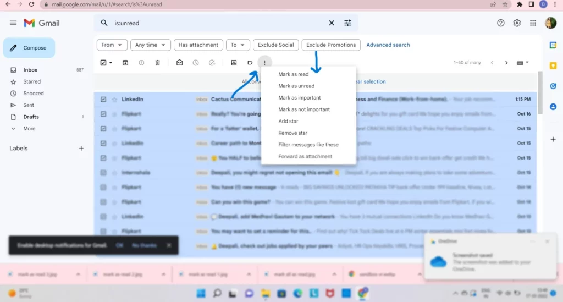Screen dimensions: 563x302
Task: Create new label plus icon
Action: (x=81, y=149)
